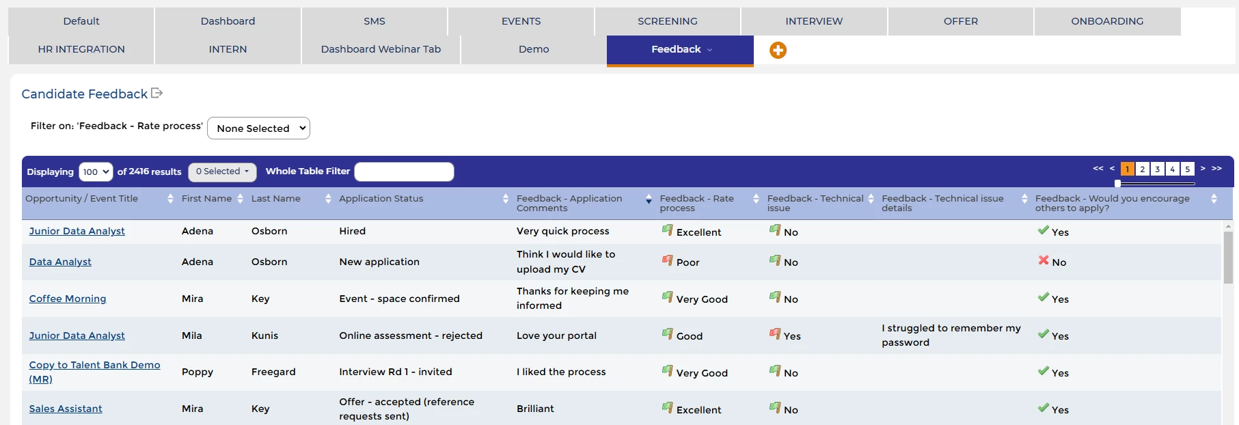Sort by Feedback - Application Comments column
This screenshot has height=425, width=1239.
pos(649,200)
